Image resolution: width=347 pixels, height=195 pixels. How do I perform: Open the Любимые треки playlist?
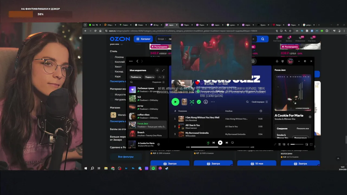point(147,90)
